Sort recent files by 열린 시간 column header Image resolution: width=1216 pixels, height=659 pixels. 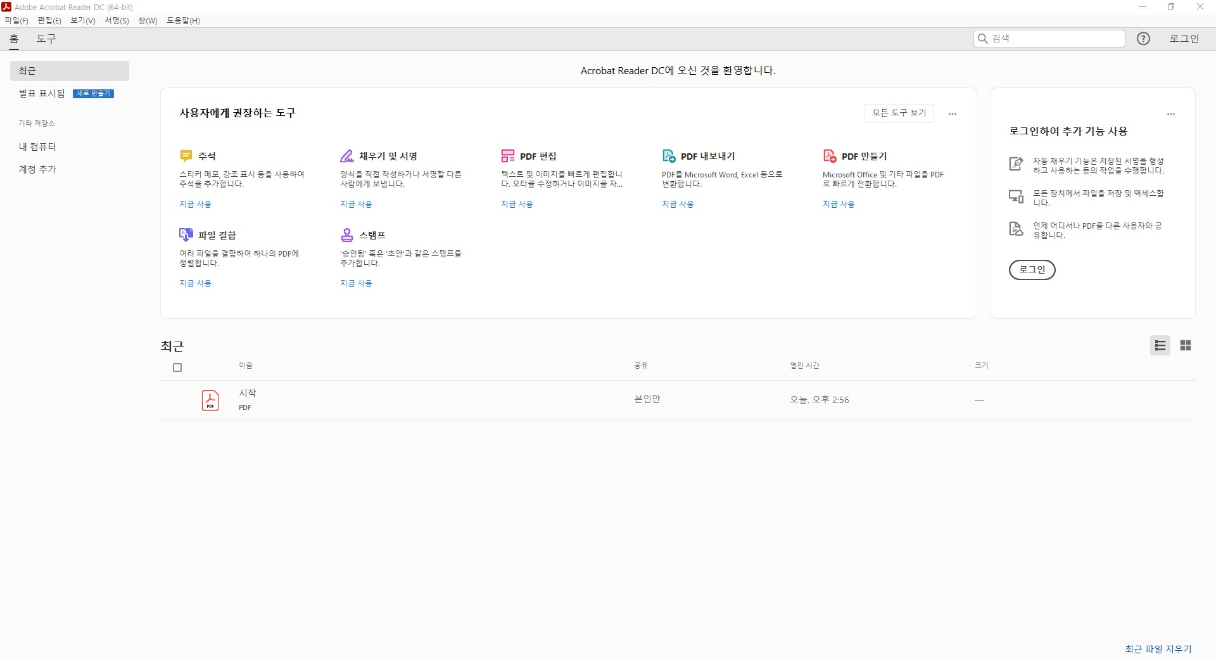804,366
